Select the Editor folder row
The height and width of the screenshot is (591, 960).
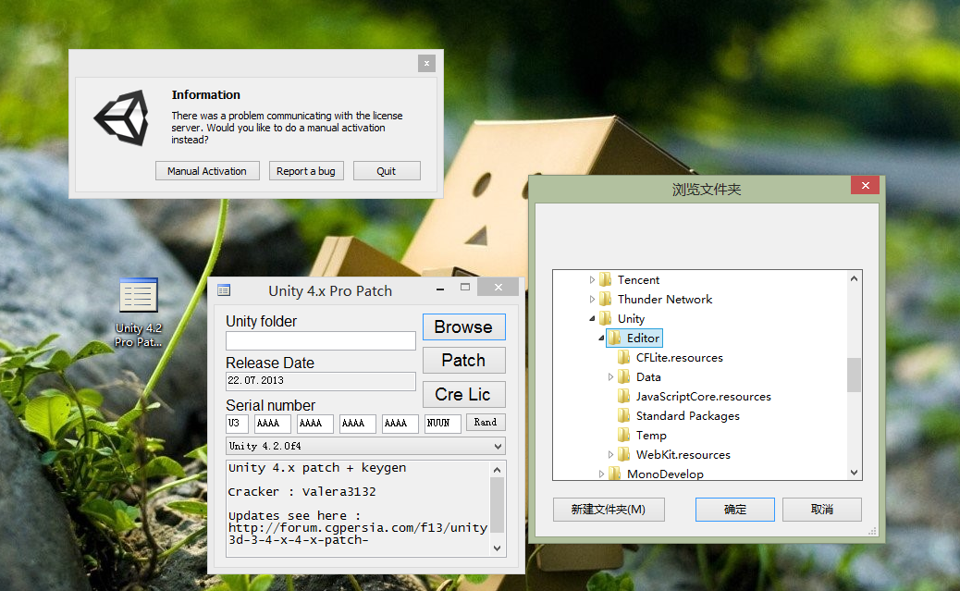pos(634,339)
